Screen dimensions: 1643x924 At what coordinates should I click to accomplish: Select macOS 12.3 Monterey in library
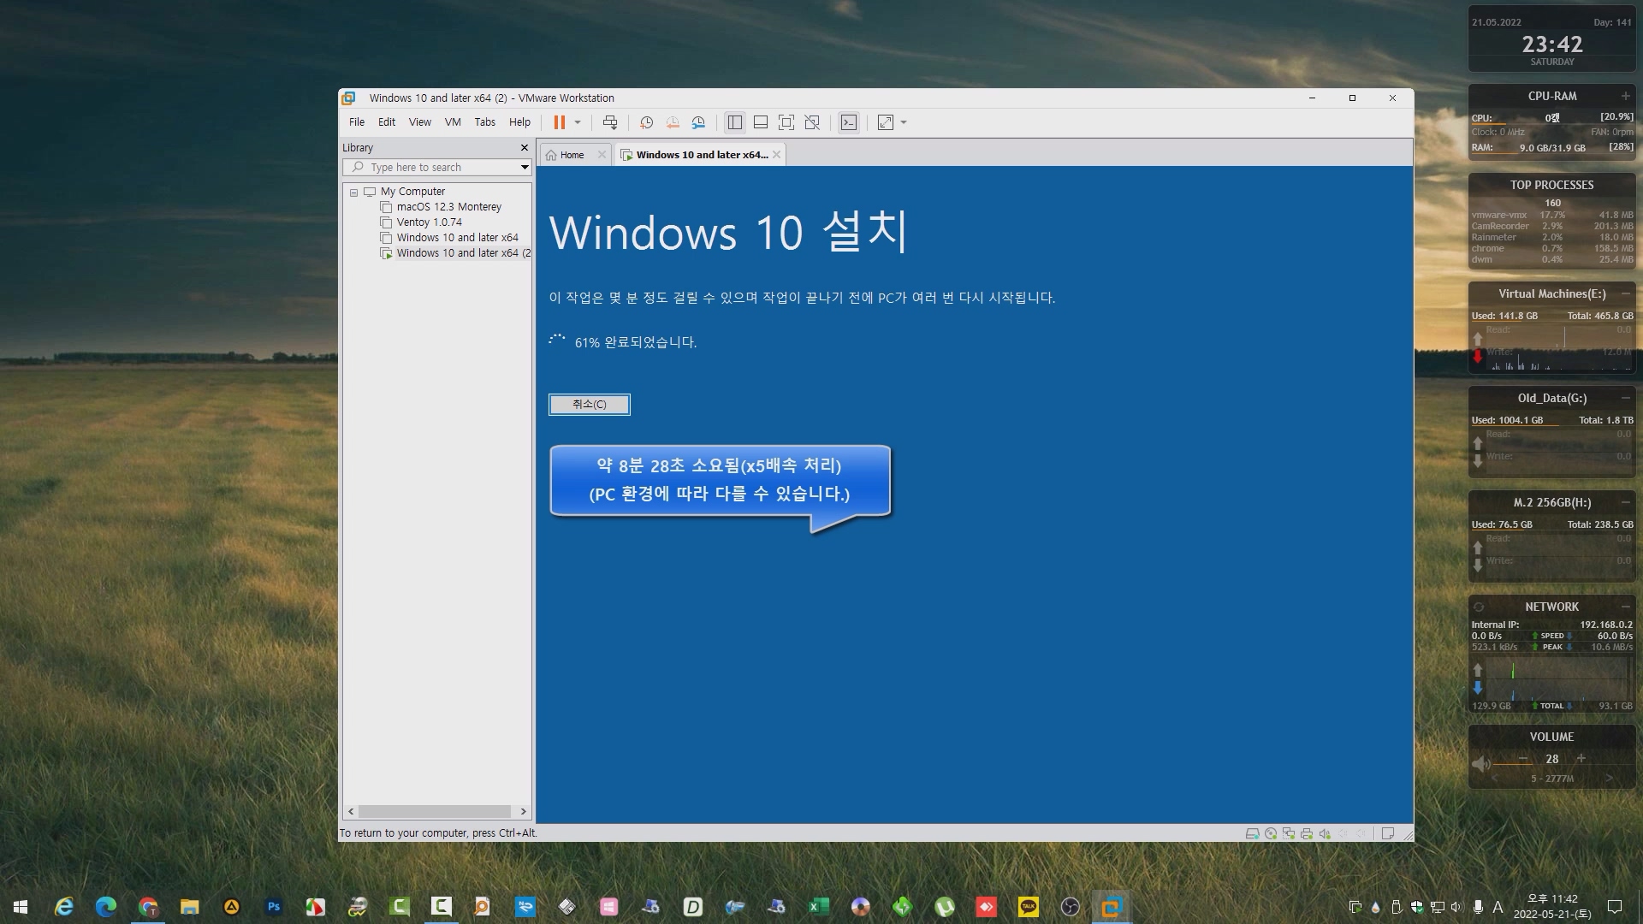coord(448,207)
